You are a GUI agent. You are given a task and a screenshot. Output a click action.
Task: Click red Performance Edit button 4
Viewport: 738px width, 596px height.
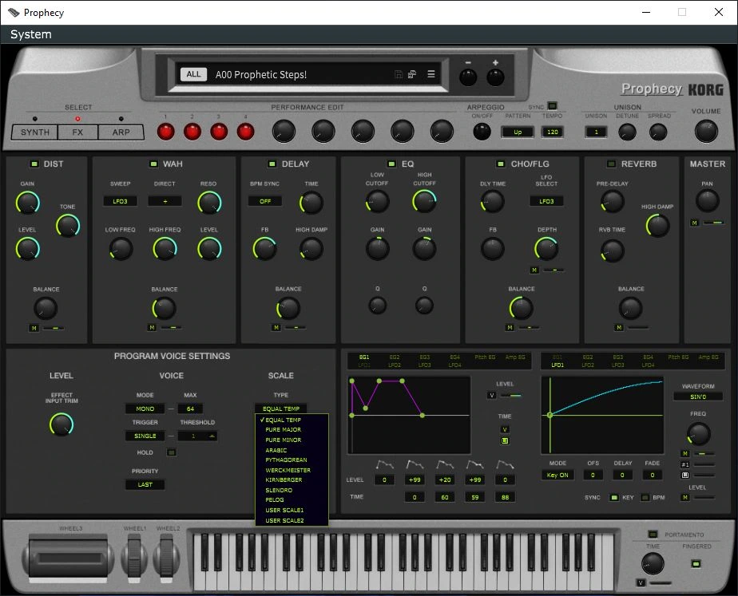coord(245,132)
